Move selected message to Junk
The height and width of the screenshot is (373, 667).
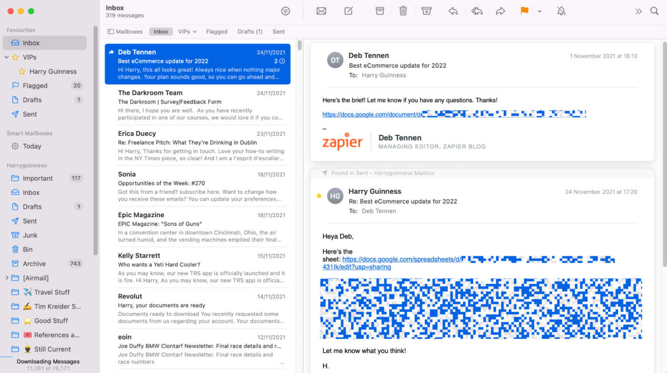pos(426,11)
